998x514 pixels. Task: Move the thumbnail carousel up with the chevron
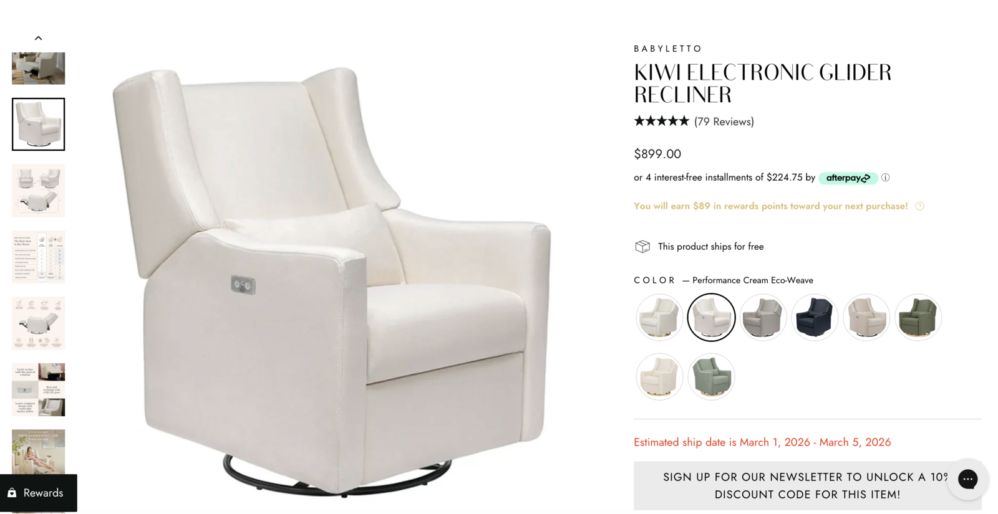[x=38, y=38]
